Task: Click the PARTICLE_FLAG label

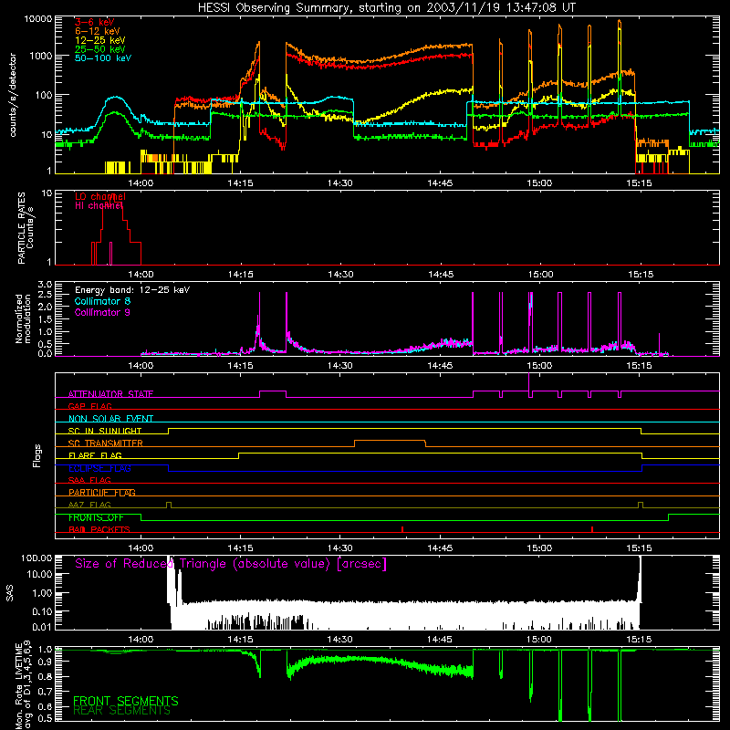Action: (102, 493)
